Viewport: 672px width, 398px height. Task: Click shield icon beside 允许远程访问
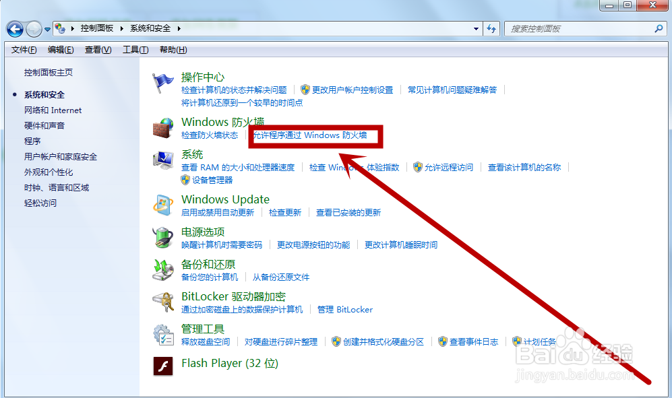418,167
